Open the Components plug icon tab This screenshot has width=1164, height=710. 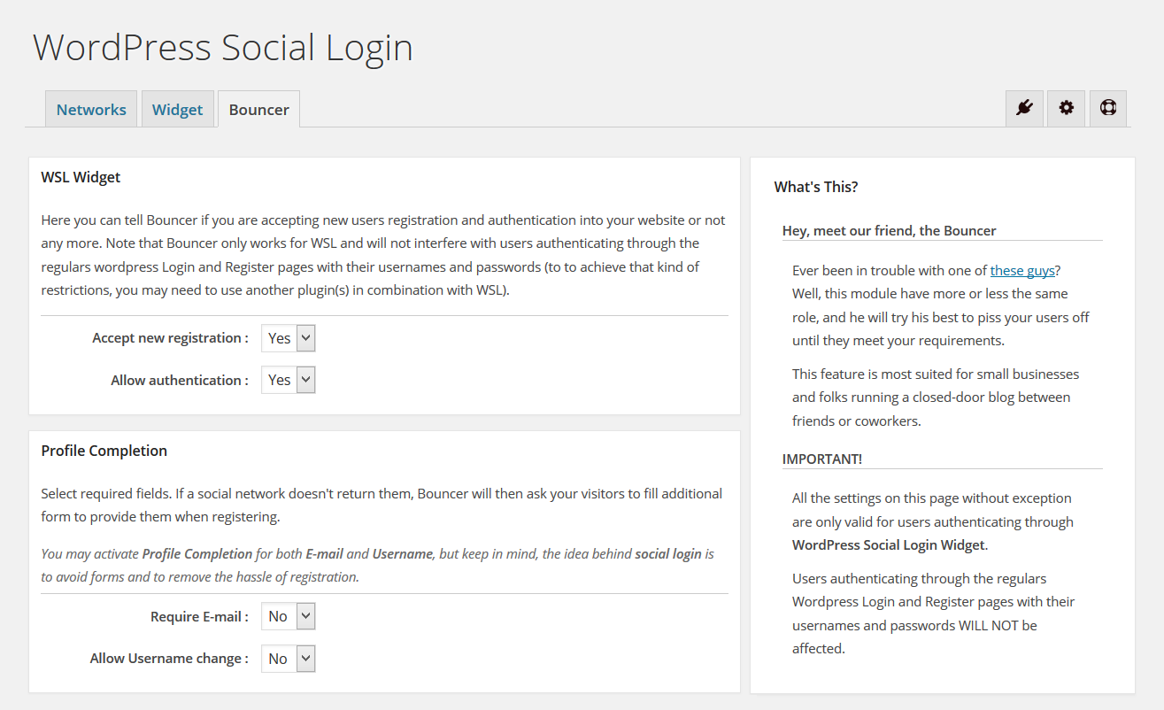point(1025,108)
